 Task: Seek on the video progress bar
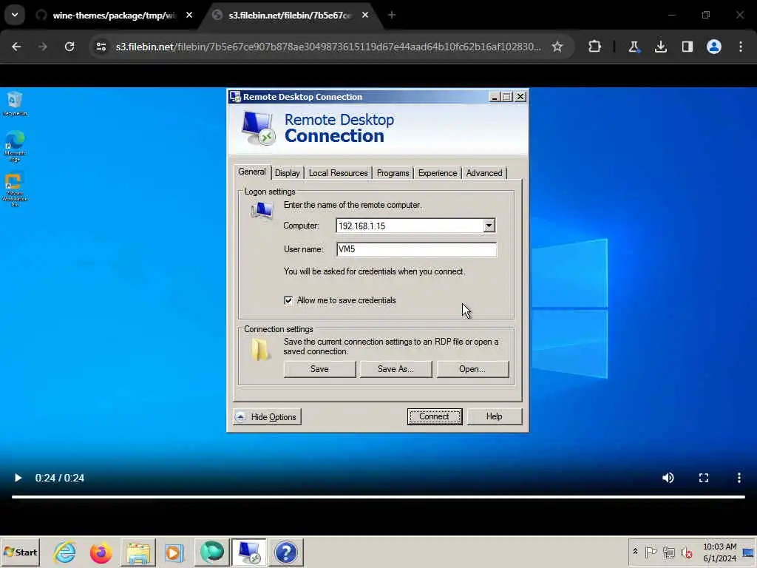click(x=378, y=496)
